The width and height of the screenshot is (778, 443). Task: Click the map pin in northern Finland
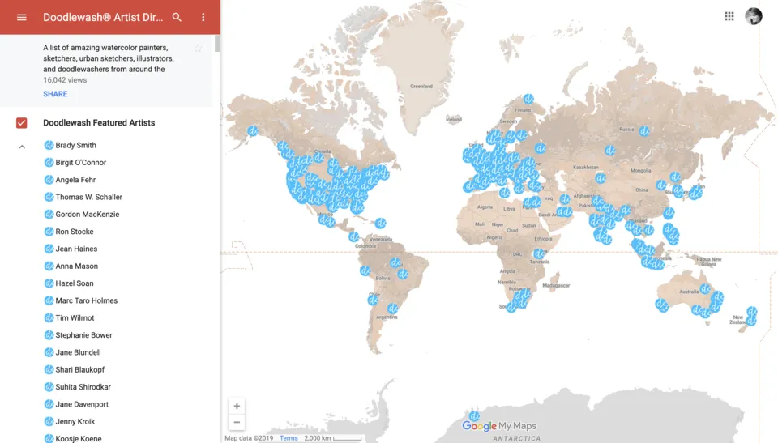pyautogui.click(x=528, y=99)
